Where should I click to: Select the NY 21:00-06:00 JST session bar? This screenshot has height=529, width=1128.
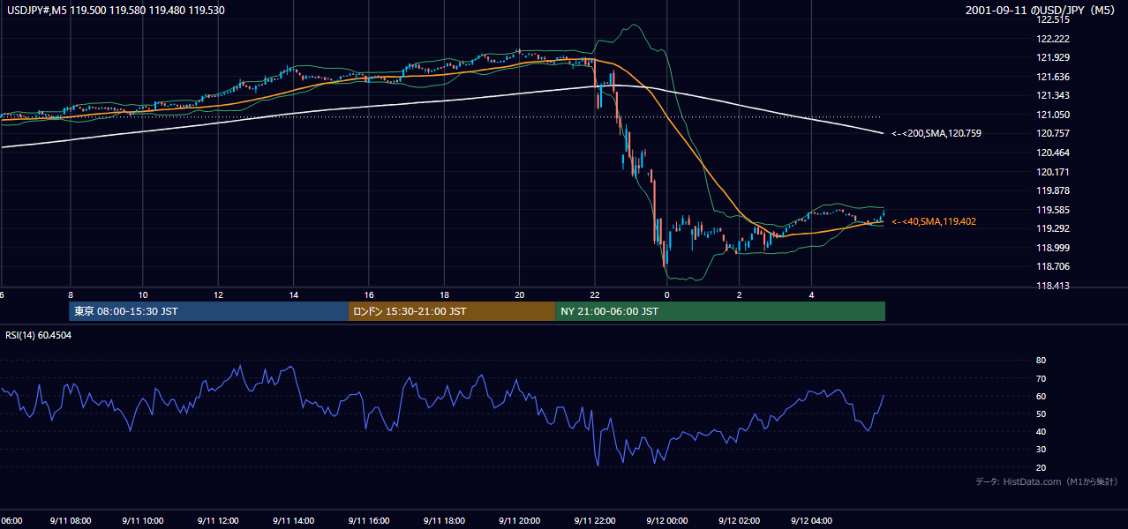[720, 311]
